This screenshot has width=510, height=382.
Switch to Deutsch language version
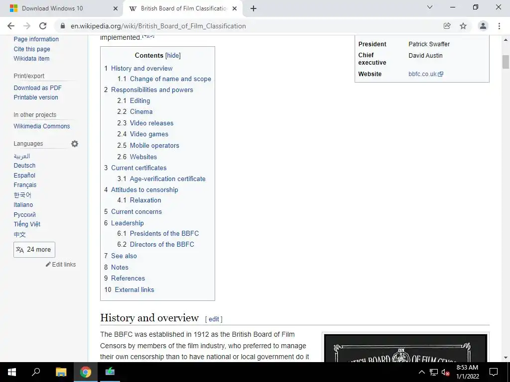pos(24,166)
